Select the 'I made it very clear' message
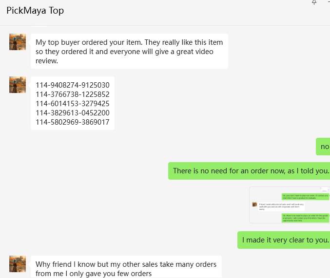Image resolution: width=330 pixels, height=278 pixels. point(285,240)
